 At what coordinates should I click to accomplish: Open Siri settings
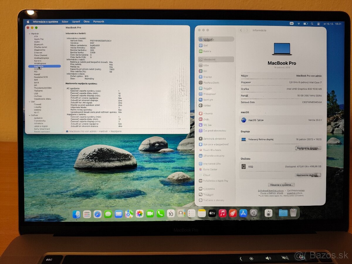click(x=205, y=72)
